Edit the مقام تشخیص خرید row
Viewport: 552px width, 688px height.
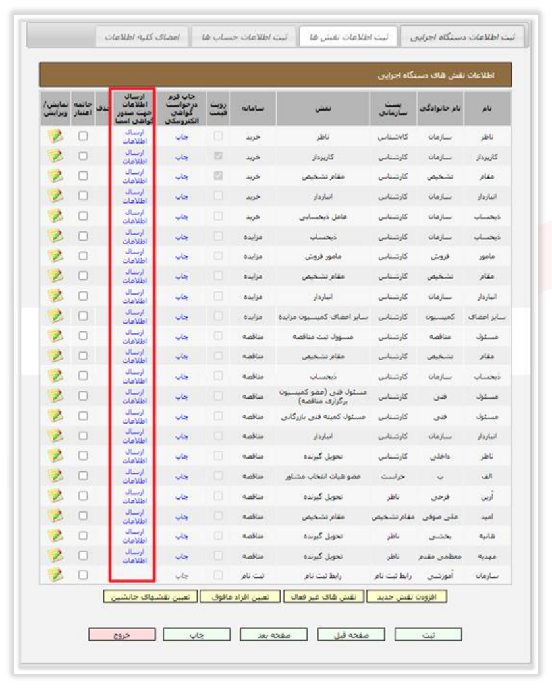[x=55, y=177]
